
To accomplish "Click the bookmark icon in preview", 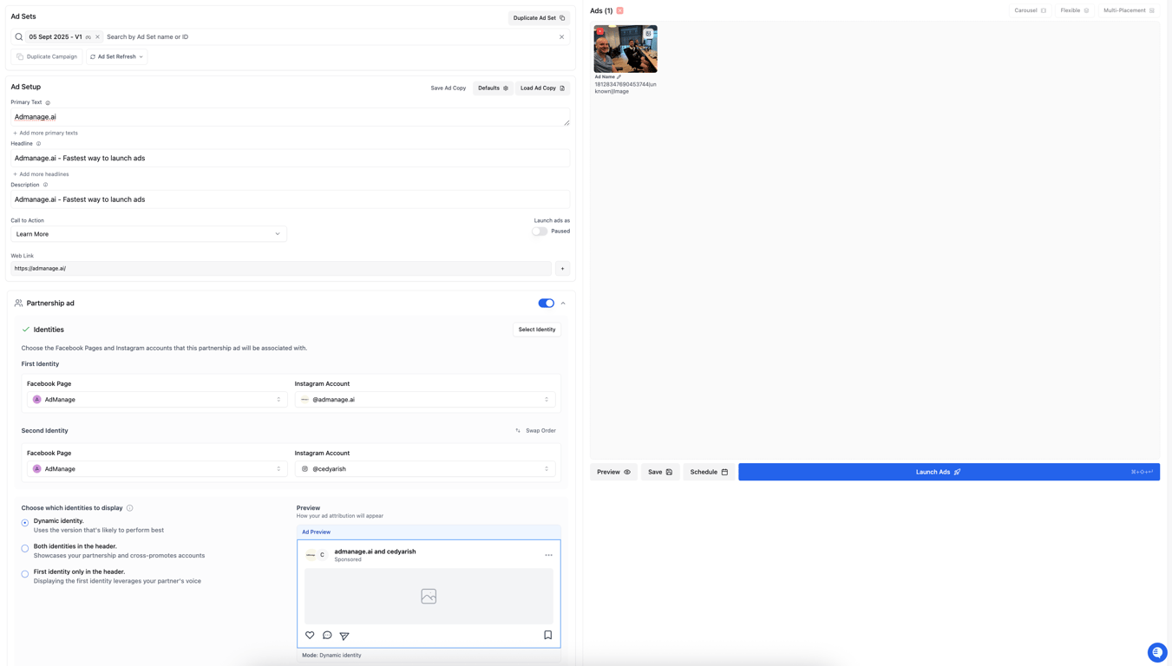I will point(548,635).
